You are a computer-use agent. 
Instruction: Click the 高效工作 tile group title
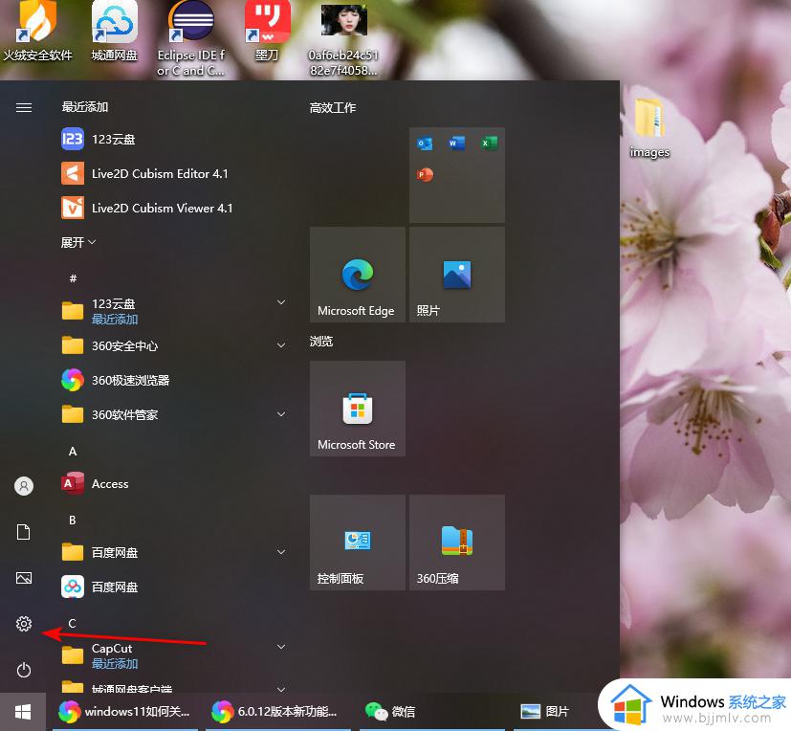point(333,107)
